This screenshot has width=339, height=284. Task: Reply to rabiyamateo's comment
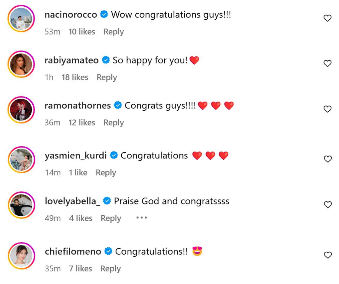107,77
